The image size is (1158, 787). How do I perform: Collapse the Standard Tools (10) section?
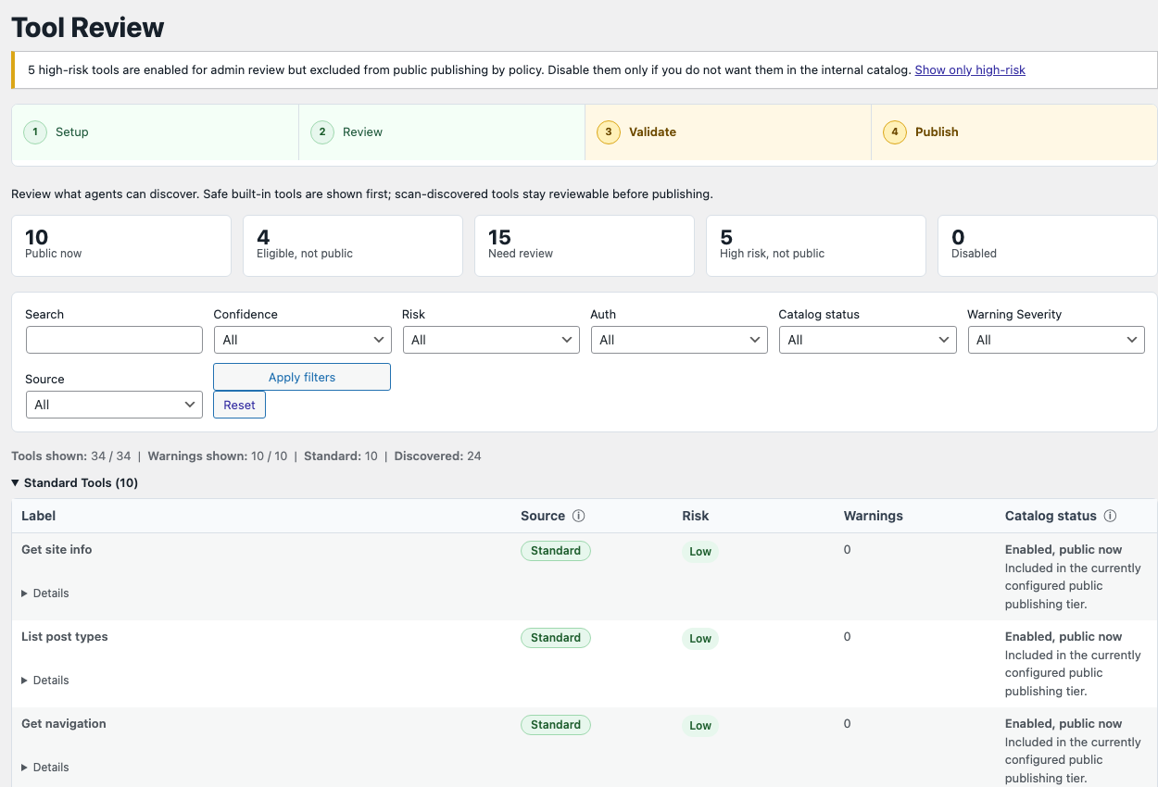(x=75, y=482)
